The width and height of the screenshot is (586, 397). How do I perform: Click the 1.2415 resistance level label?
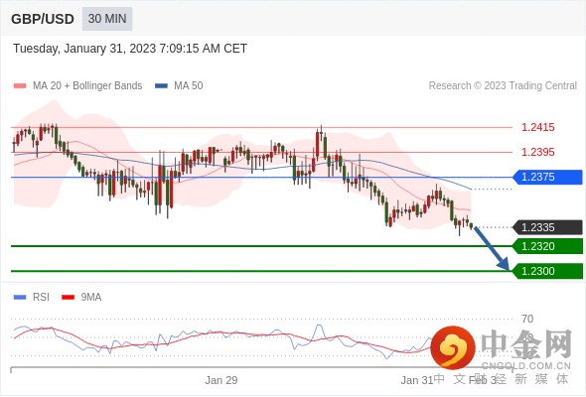pyautogui.click(x=537, y=127)
